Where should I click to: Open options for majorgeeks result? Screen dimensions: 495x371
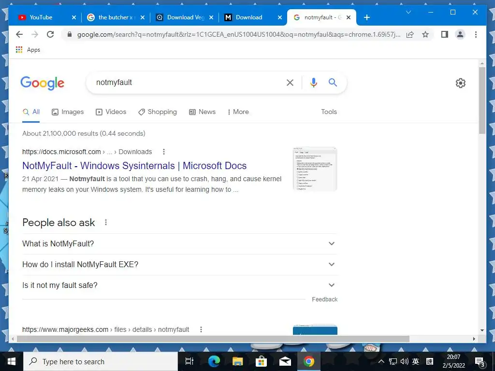click(201, 329)
